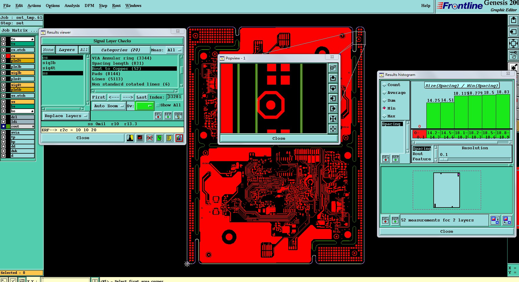The width and height of the screenshot is (519, 282).
Task: Open the Rout menu
Action: coord(116,6)
